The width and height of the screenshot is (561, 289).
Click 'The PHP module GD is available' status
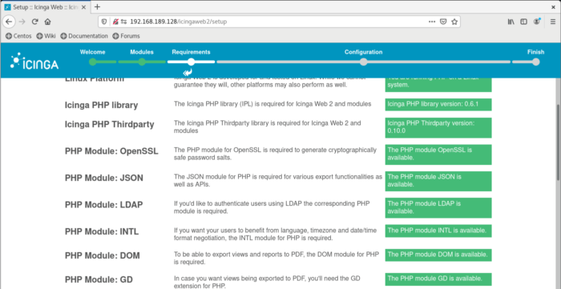(x=438, y=279)
